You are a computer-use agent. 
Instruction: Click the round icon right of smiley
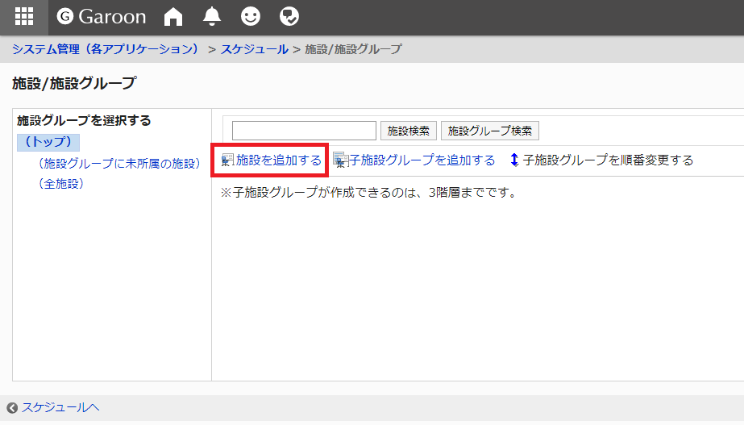[289, 17]
